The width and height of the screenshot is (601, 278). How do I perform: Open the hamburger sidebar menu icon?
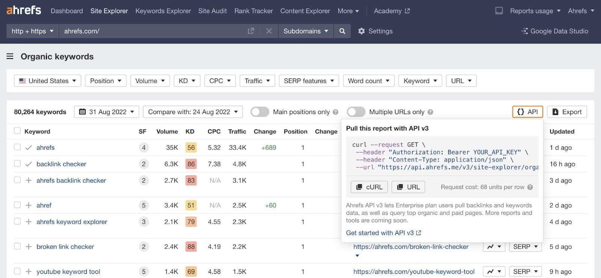pyautogui.click(x=10, y=56)
